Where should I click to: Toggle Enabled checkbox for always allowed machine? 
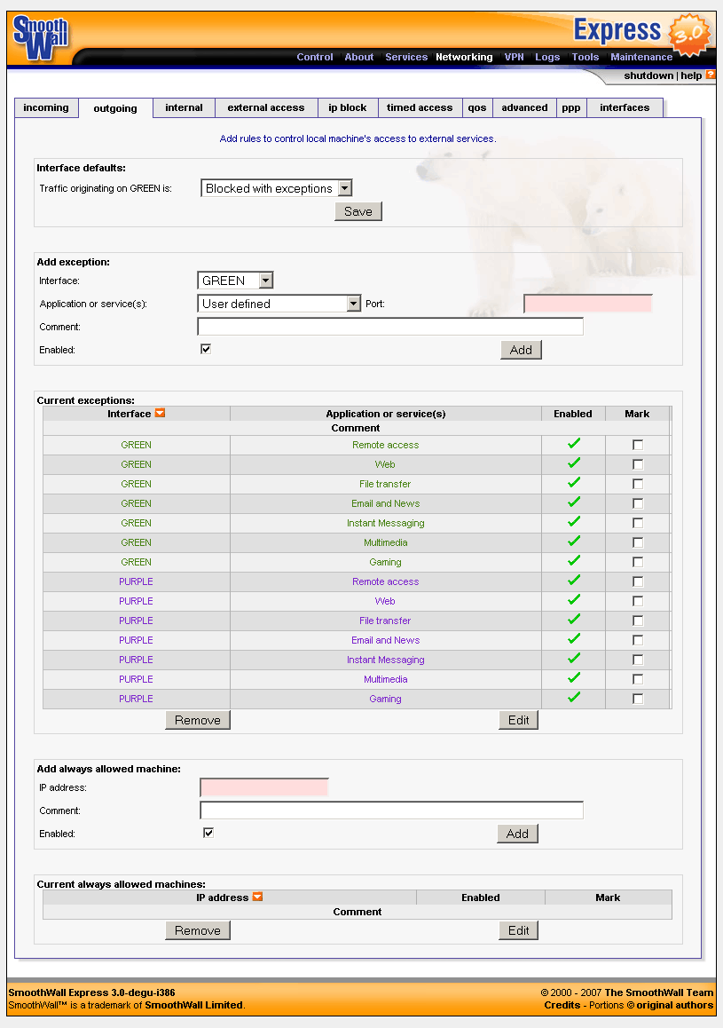click(x=208, y=833)
